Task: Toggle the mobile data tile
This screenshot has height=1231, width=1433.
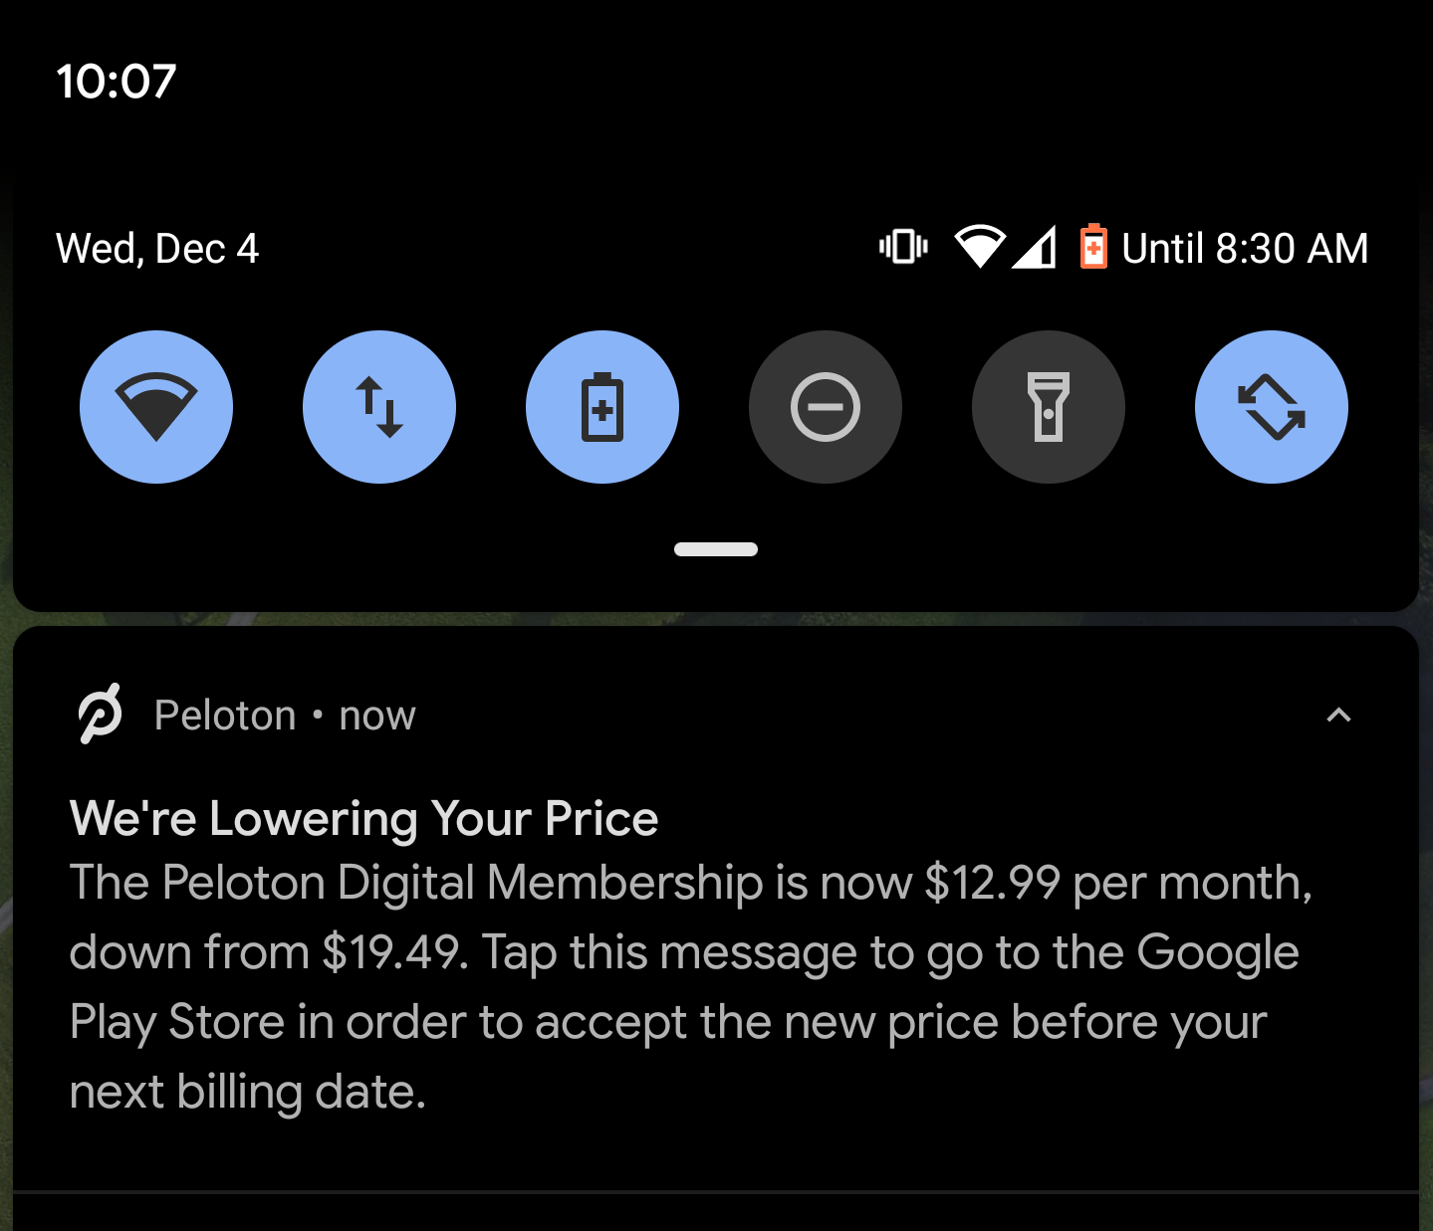Action: [x=379, y=407]
